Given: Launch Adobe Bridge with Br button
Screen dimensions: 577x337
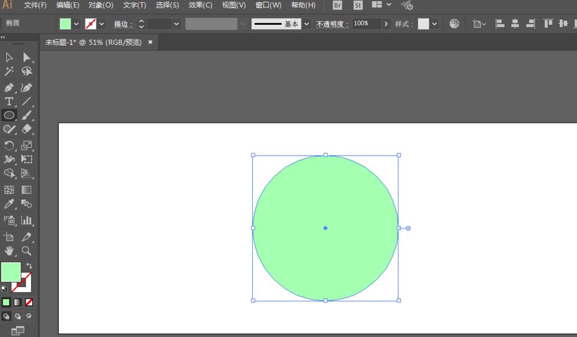Looking at the screenshot, I should coord(337,5).
